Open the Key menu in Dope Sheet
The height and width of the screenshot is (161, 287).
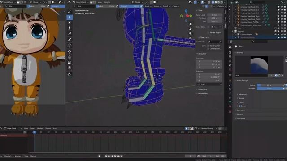(x=55, y=128)
